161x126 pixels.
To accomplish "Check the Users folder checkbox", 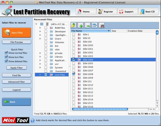I will coord(46,39).
